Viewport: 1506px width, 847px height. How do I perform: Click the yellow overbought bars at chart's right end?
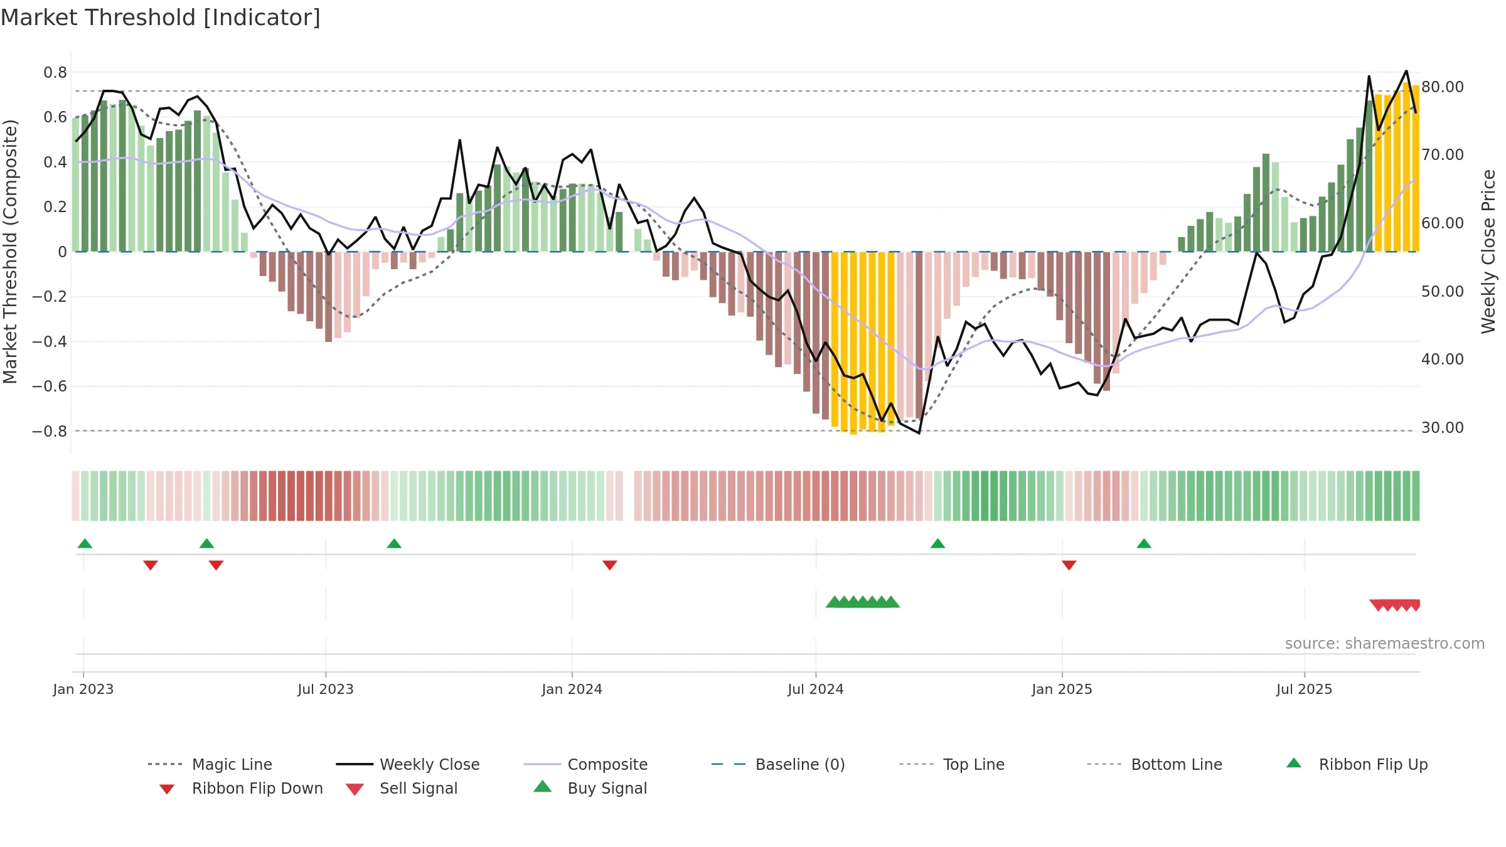click(x=1397, y=167)
